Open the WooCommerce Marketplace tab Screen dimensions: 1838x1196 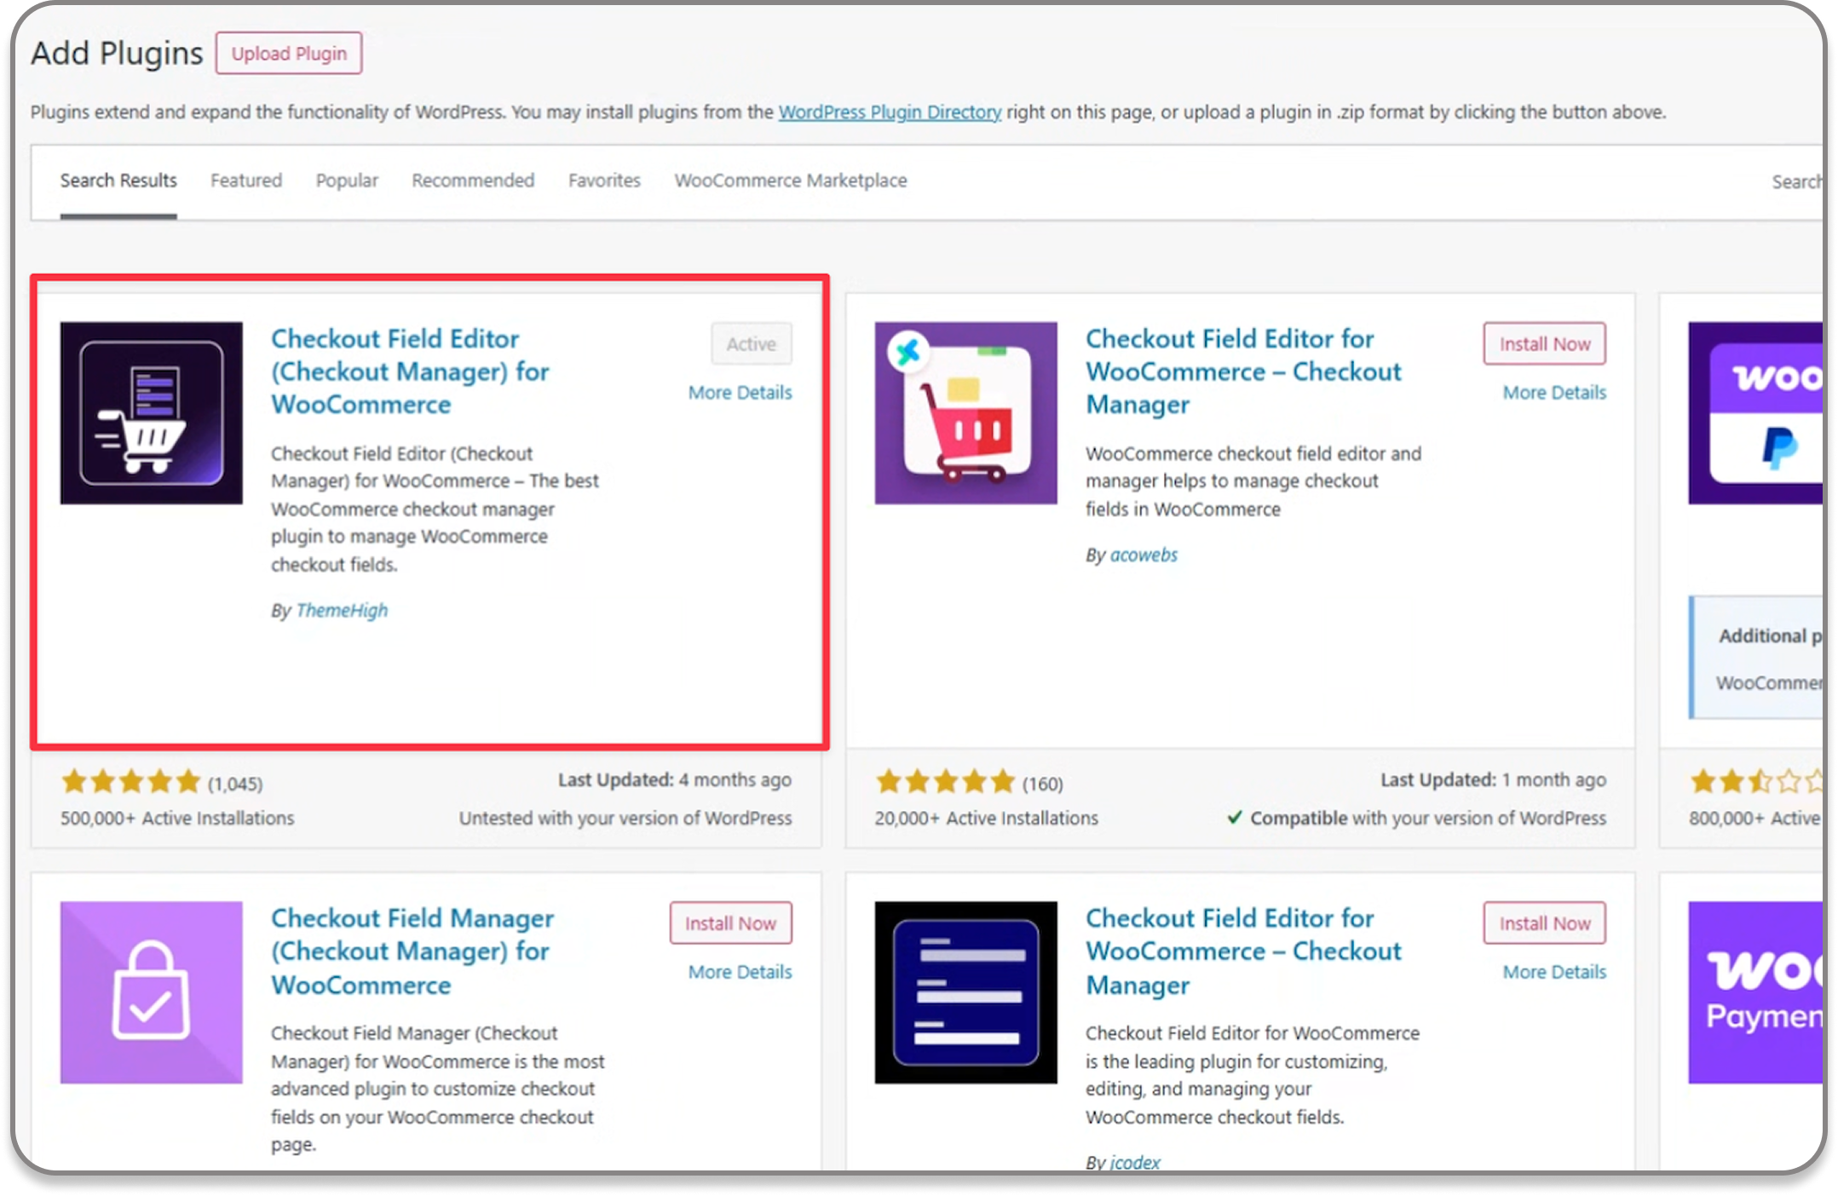[x=791, y=181]
